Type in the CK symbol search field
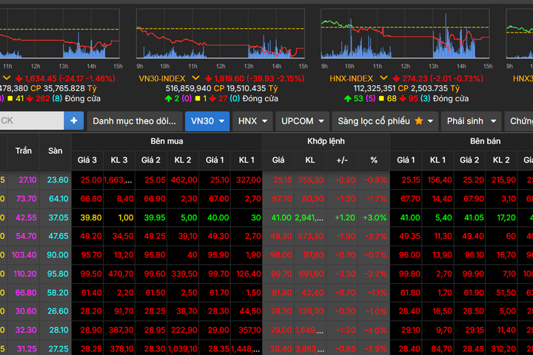Screen dimensions: 533x355 coord(30,121)
